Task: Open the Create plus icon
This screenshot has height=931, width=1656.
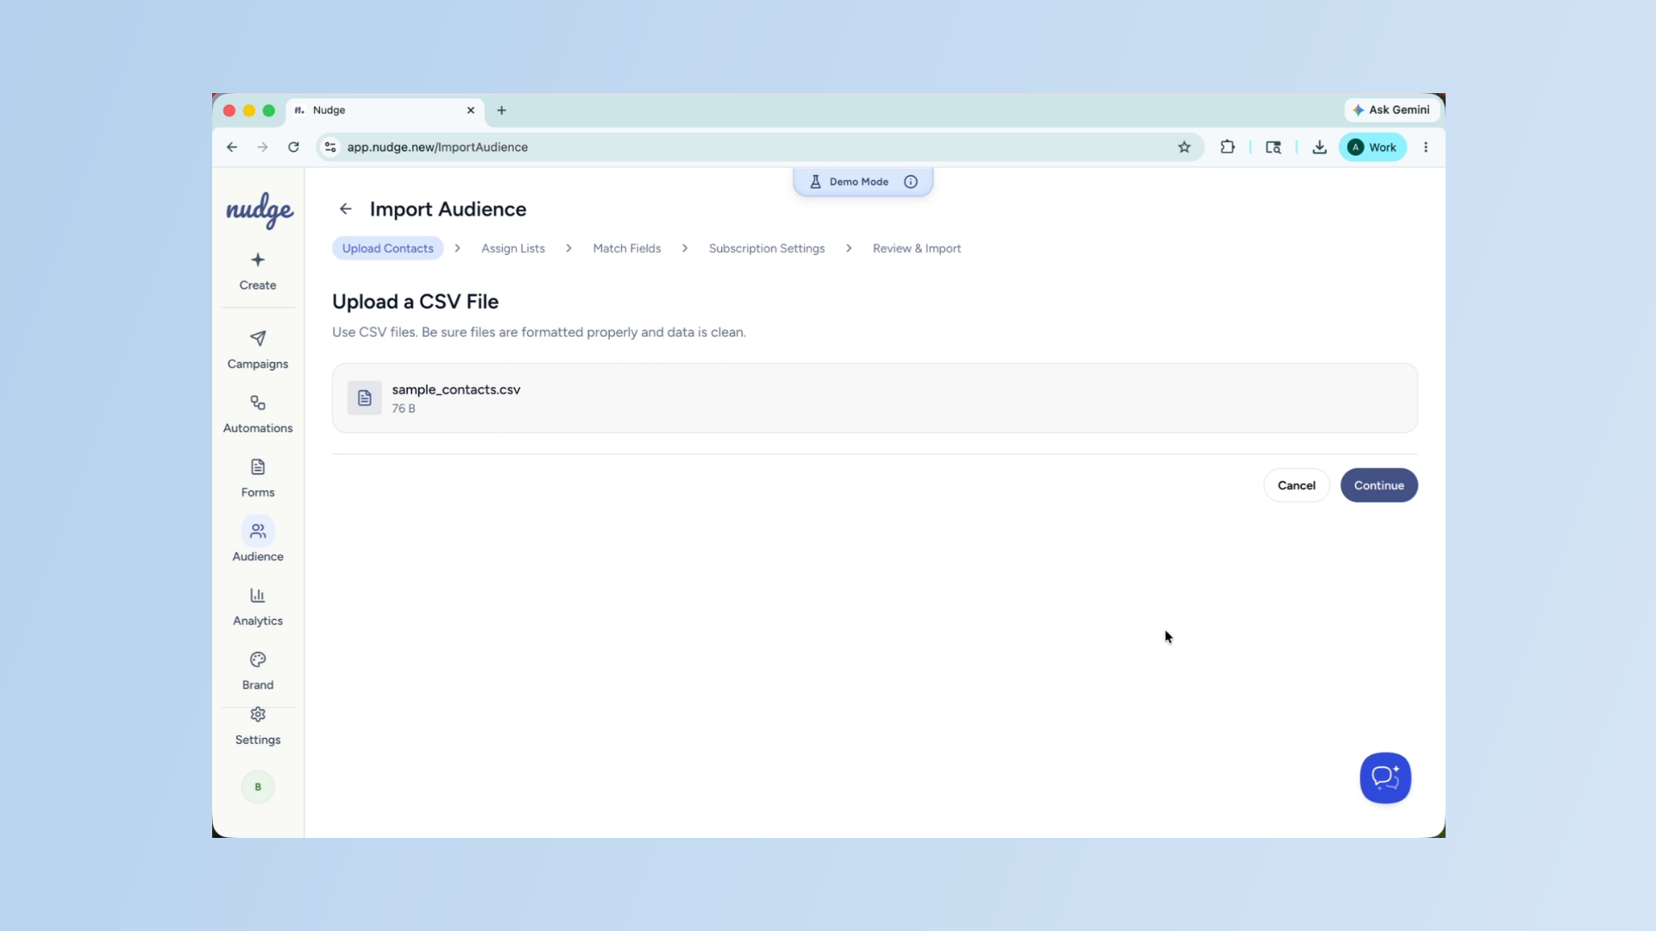Action: coord(258,259)
